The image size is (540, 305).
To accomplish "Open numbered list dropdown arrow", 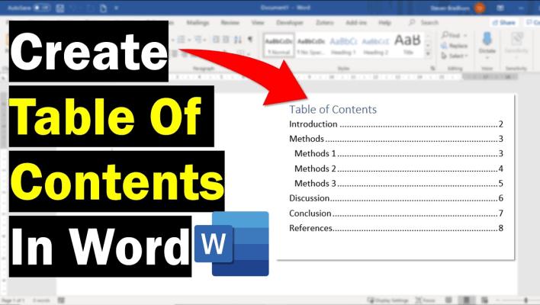I will point(188,40).
